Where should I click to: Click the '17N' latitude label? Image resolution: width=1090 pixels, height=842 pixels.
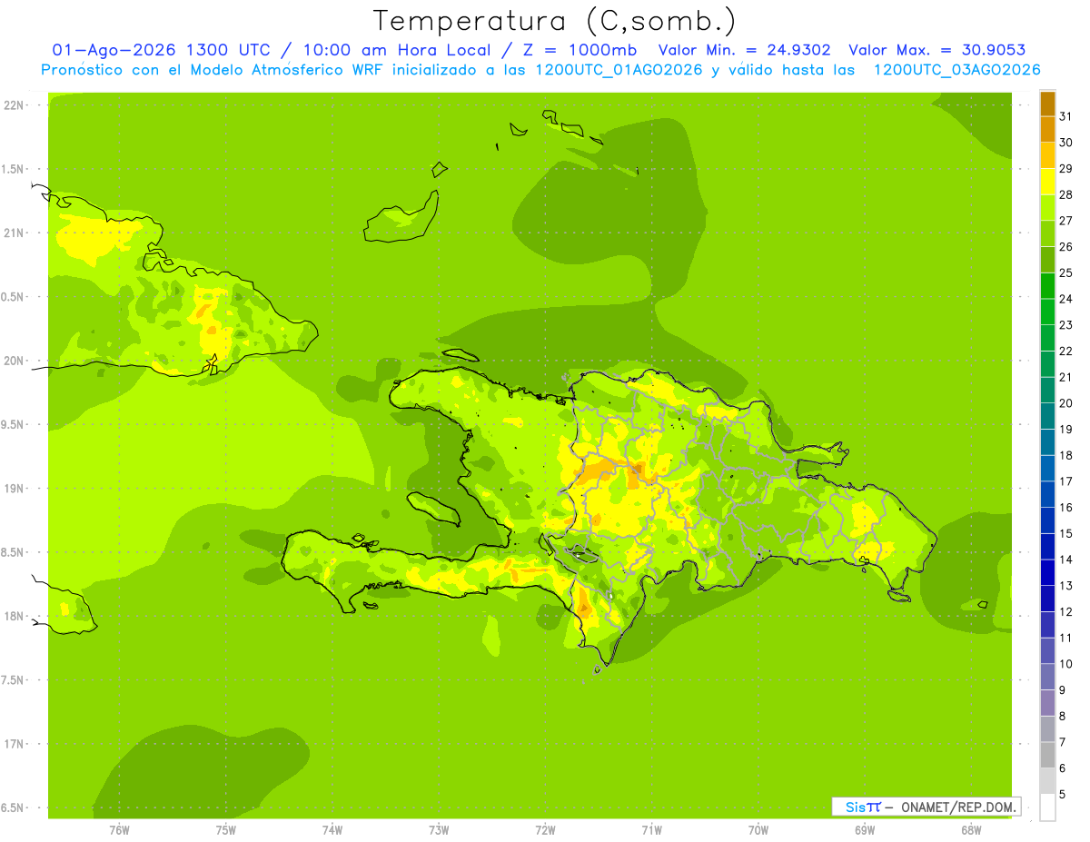coord(14,744)
